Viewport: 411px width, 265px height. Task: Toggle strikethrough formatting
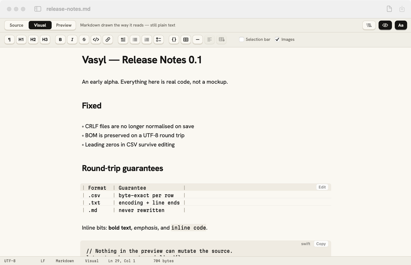(84, 39)
